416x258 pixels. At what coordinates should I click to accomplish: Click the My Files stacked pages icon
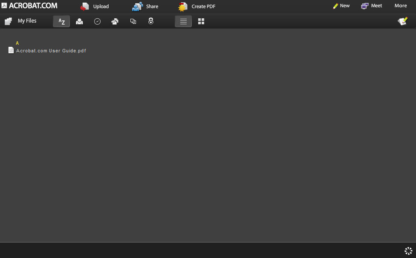tap(8, 21)
